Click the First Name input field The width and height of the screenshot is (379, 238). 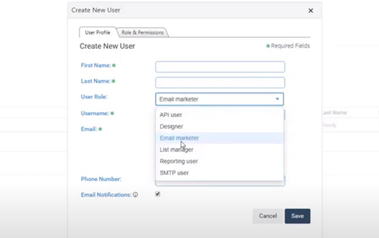(220, 67)
